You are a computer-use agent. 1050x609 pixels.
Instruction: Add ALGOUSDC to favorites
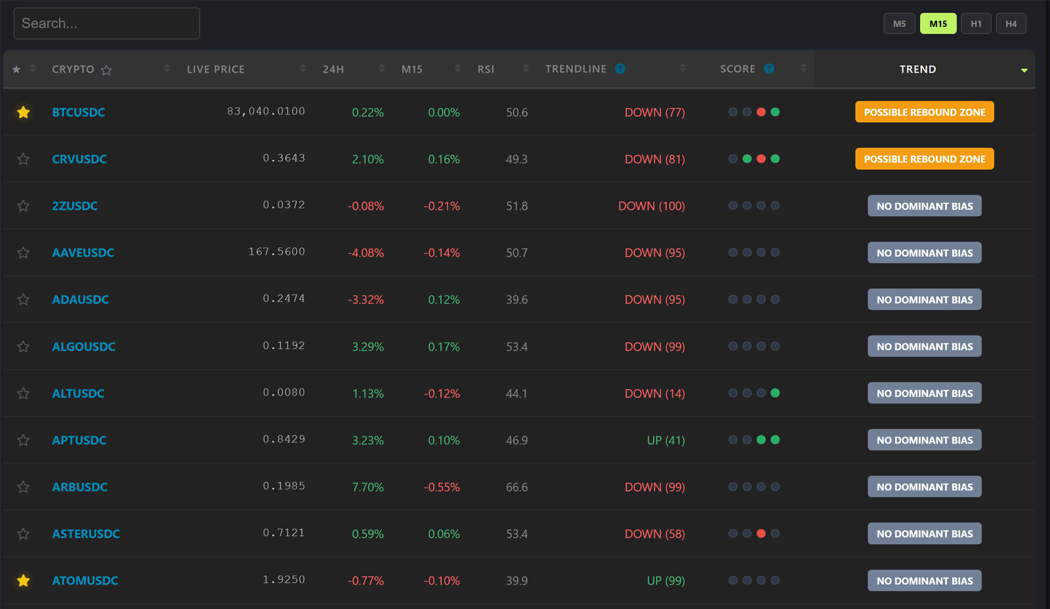coord(24,346)
